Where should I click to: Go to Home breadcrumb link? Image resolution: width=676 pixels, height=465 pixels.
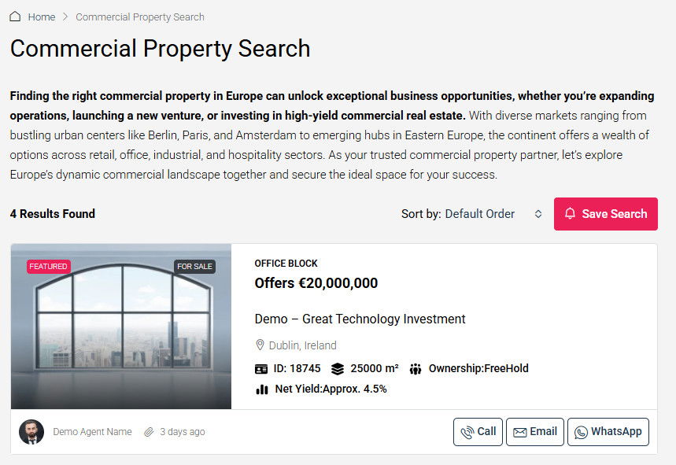tap(41, 17)
